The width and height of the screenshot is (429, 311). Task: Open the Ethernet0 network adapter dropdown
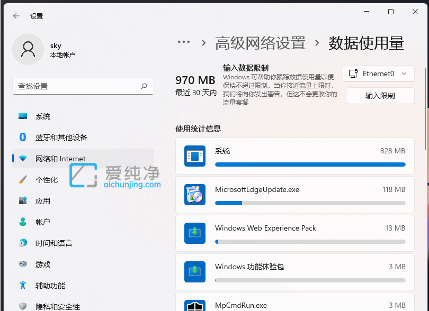(x=379, y=74)
